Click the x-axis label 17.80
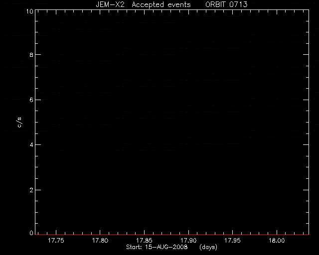Viewport: 319px width, 255px height. 100,241
